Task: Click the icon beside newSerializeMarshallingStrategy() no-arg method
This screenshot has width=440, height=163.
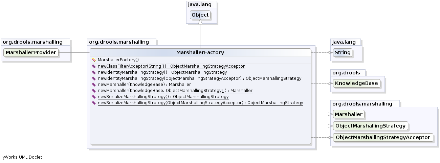Action: click(94, 97)
